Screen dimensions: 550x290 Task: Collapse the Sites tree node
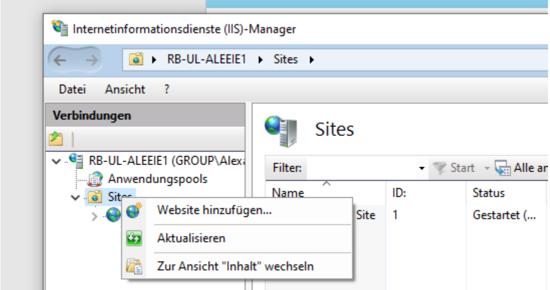coord(75,198)
